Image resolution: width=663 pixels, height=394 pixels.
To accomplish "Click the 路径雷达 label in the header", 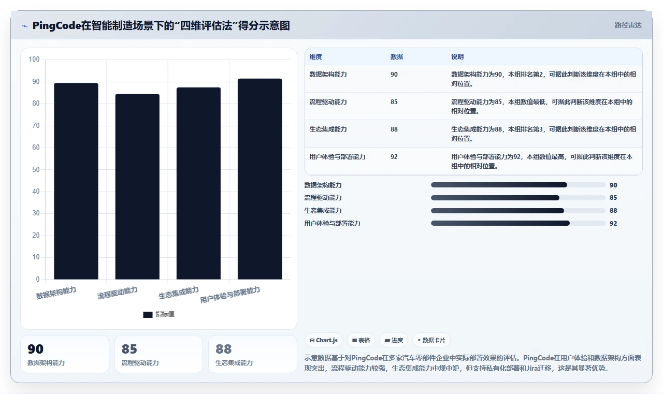I will tap(628, 25).
